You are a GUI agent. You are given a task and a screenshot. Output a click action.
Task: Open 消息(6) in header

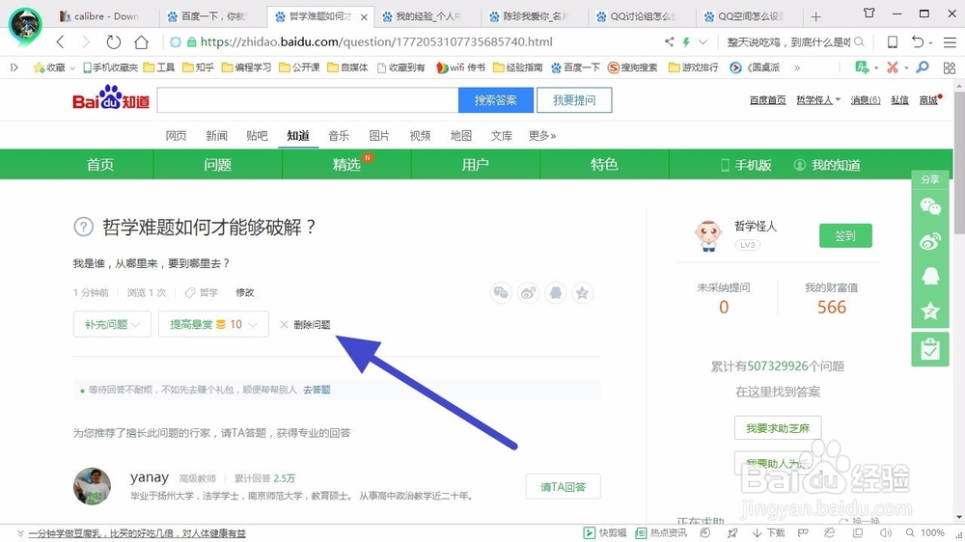tap(866, 100)
